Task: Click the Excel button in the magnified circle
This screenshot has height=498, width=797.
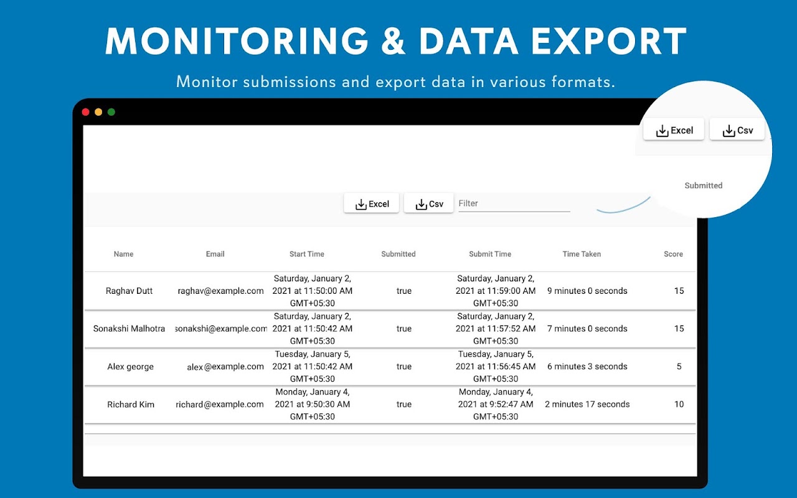Action: (x=674, y=130)
